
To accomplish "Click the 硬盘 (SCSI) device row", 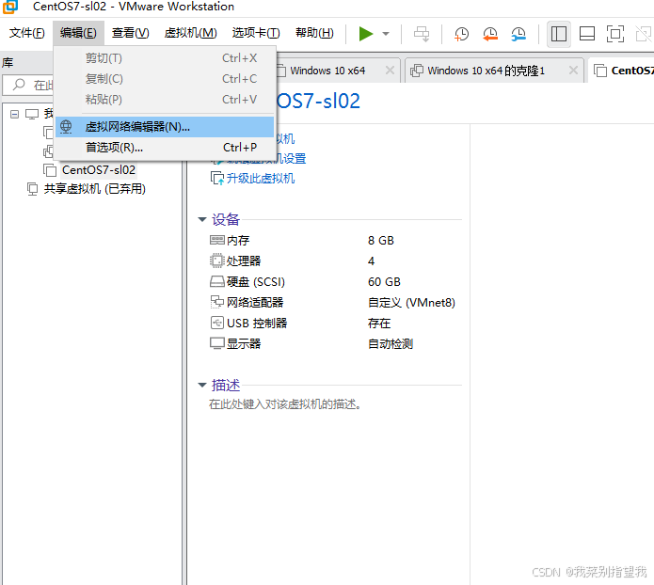I will click(333, 282).
